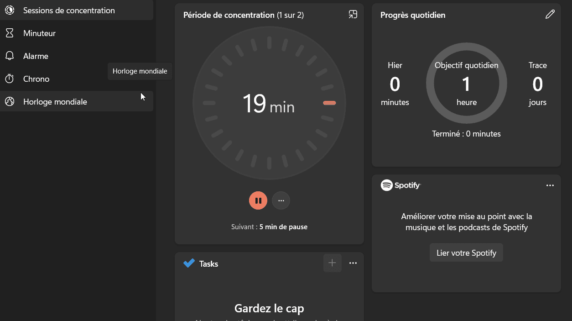Open focus timer more options button
Viewport: 572px width, 321px height.
[x=281, y=200]
